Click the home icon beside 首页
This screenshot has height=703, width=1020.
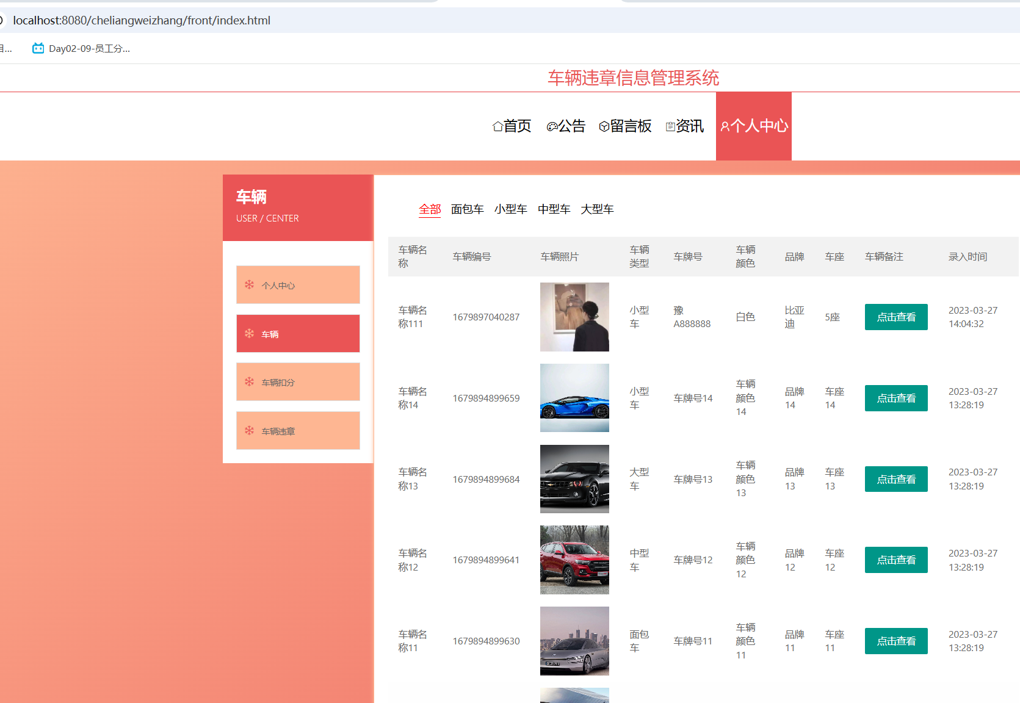[x=497, y=126]
